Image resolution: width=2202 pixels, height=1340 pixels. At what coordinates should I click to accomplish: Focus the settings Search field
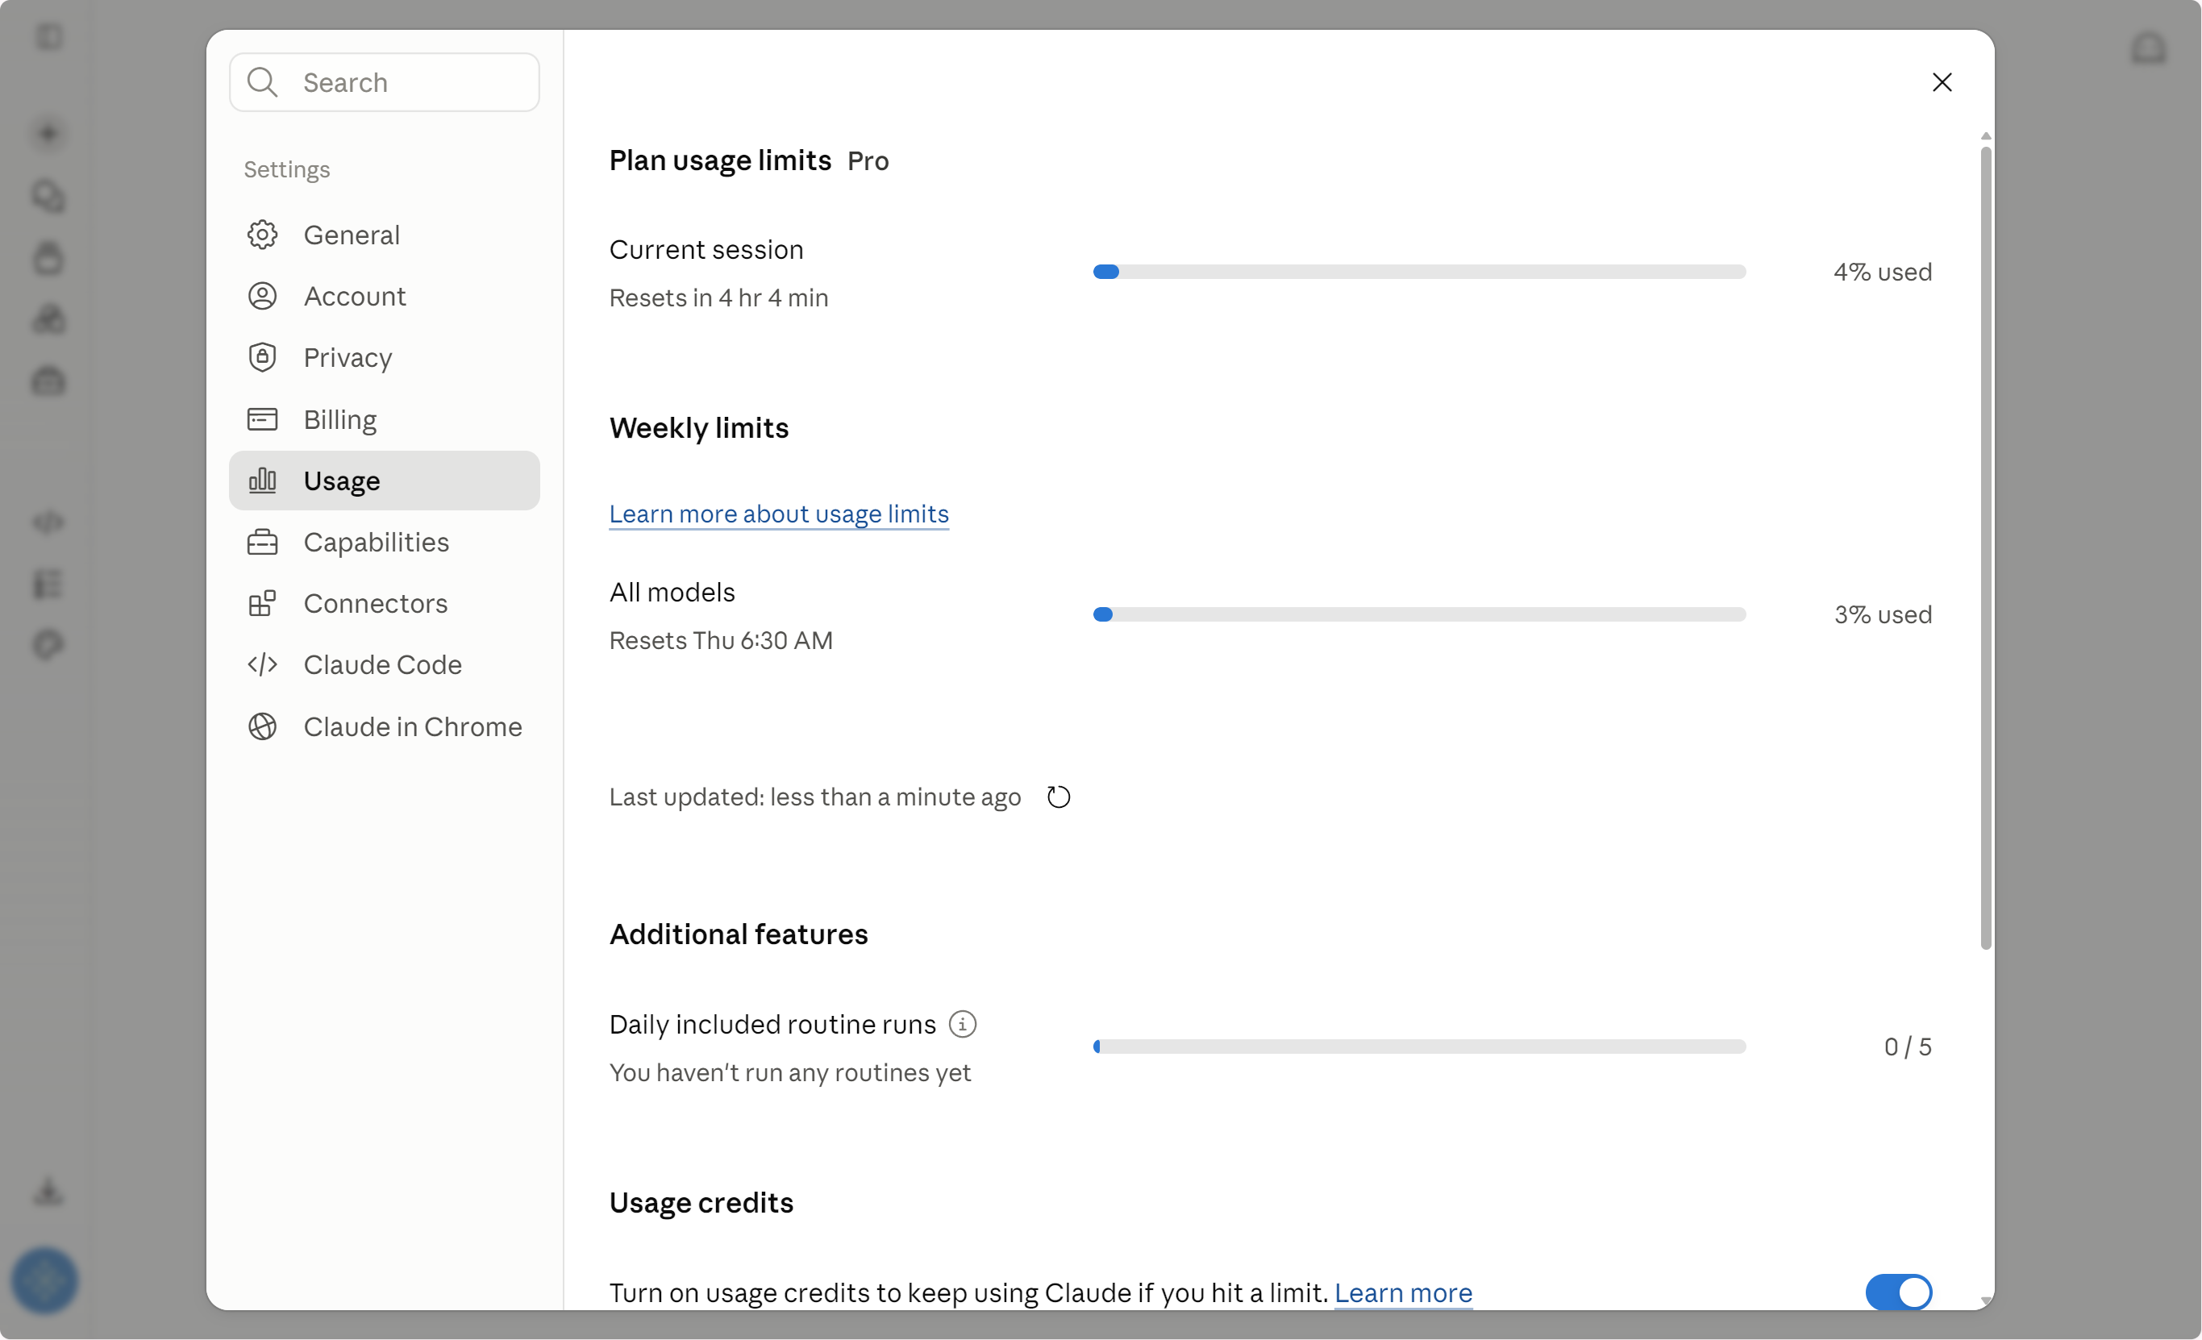(385, 82)
